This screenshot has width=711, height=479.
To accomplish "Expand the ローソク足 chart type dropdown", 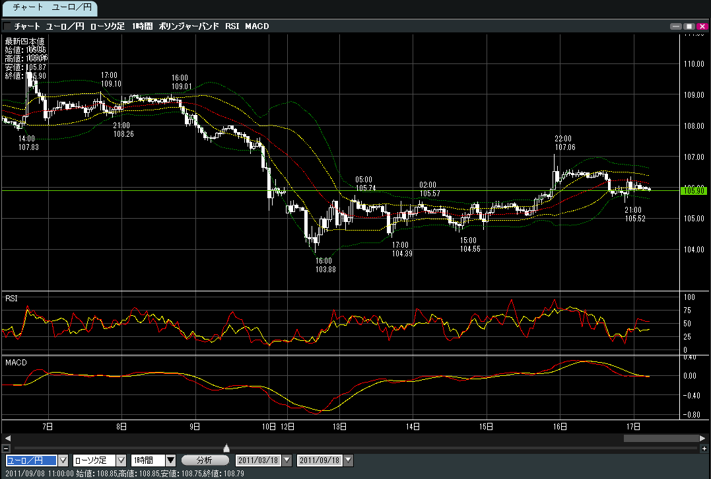I will point(121,461).
